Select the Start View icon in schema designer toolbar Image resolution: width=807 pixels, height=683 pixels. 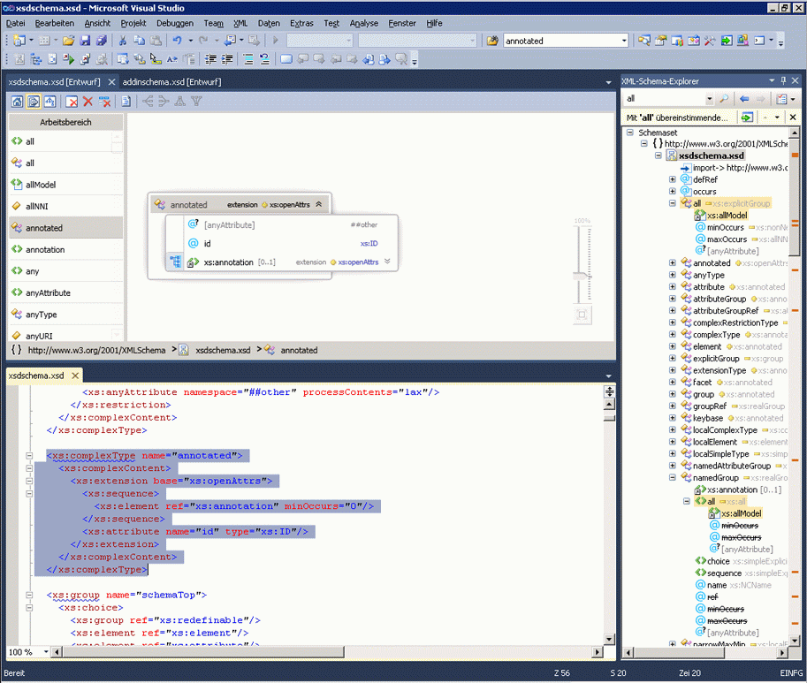pos(17,101)
